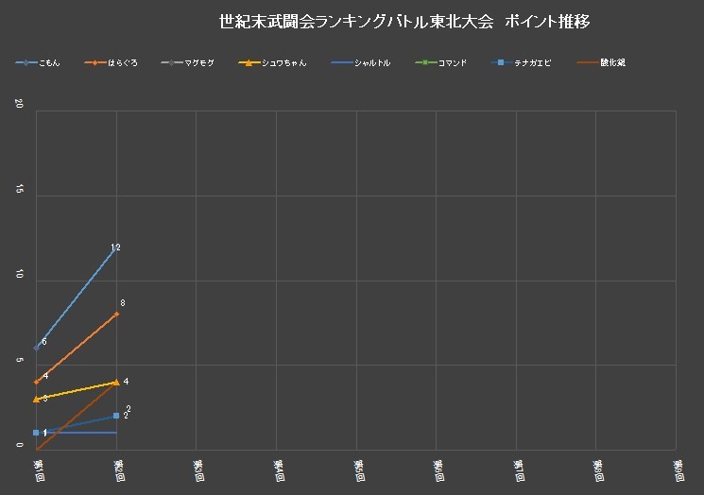Click the blue square data point labeled 2
The height and width of the screenshot is (495, 704).
click(x=116, y=416)
